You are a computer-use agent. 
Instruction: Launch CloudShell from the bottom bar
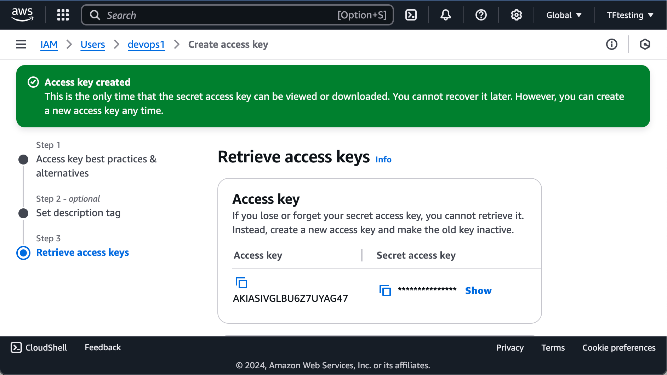(39, 347)
